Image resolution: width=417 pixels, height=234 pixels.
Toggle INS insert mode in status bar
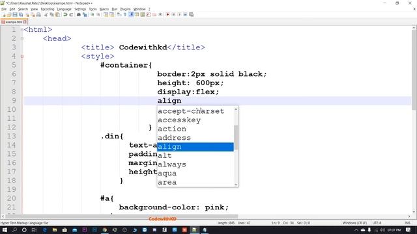407,223
